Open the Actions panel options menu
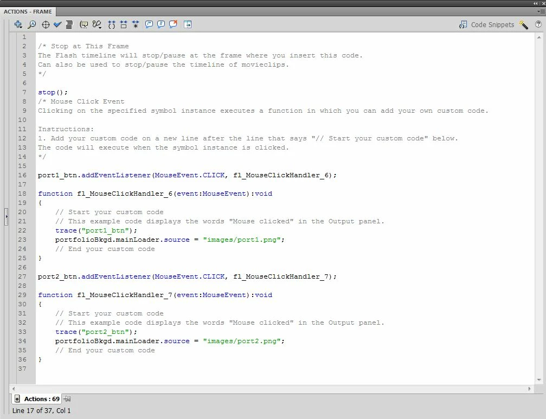546x419 pixels. 541,11
